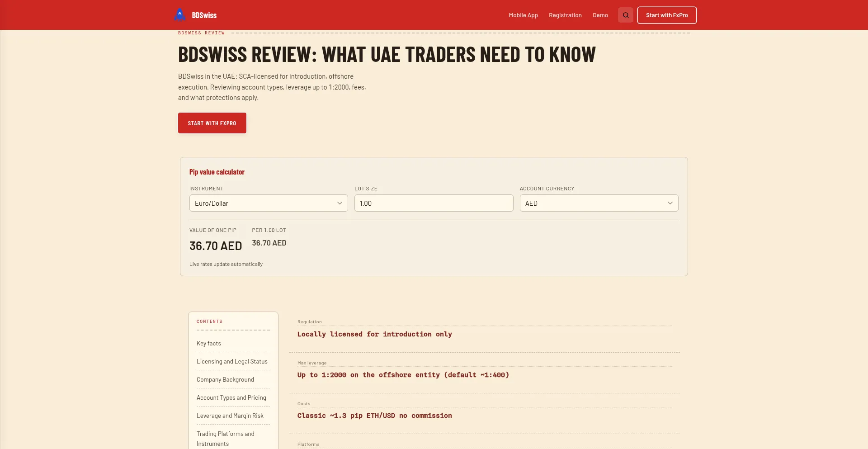
Task: Open the Demo menu item
Action: 600,15
